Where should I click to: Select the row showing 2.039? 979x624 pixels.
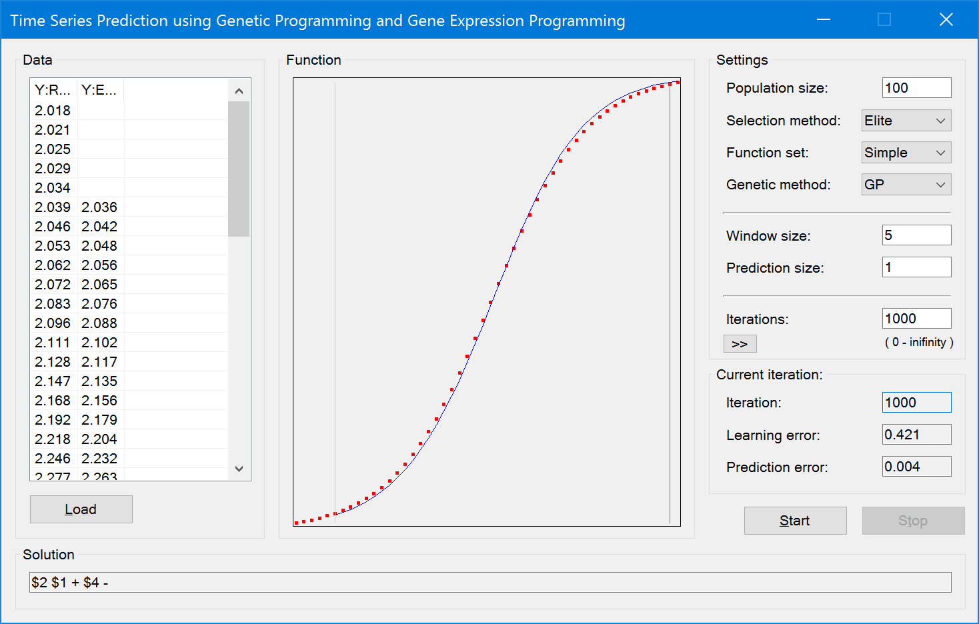[x=129, y=207]
